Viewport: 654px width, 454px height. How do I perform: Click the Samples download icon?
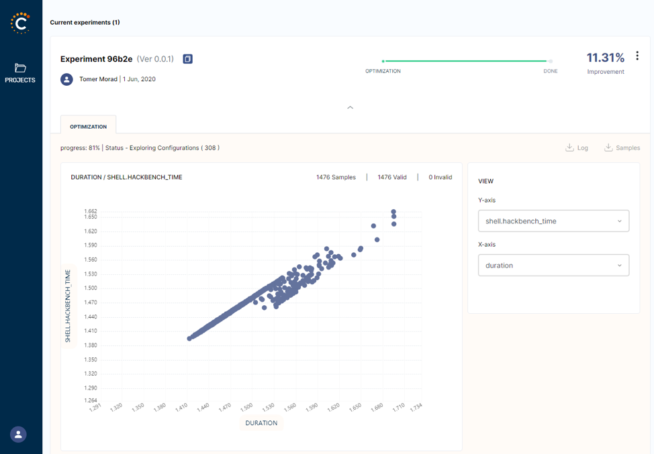[608, 148]
